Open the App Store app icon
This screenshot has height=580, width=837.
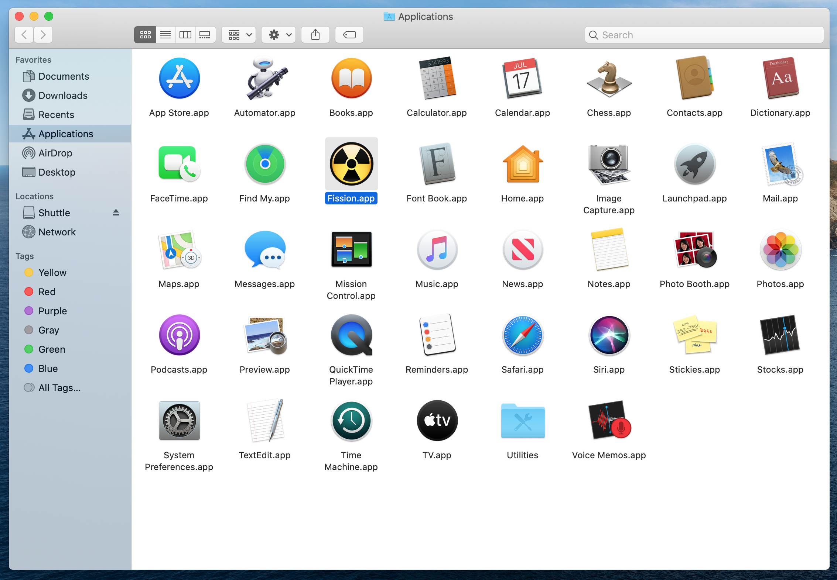179,78
